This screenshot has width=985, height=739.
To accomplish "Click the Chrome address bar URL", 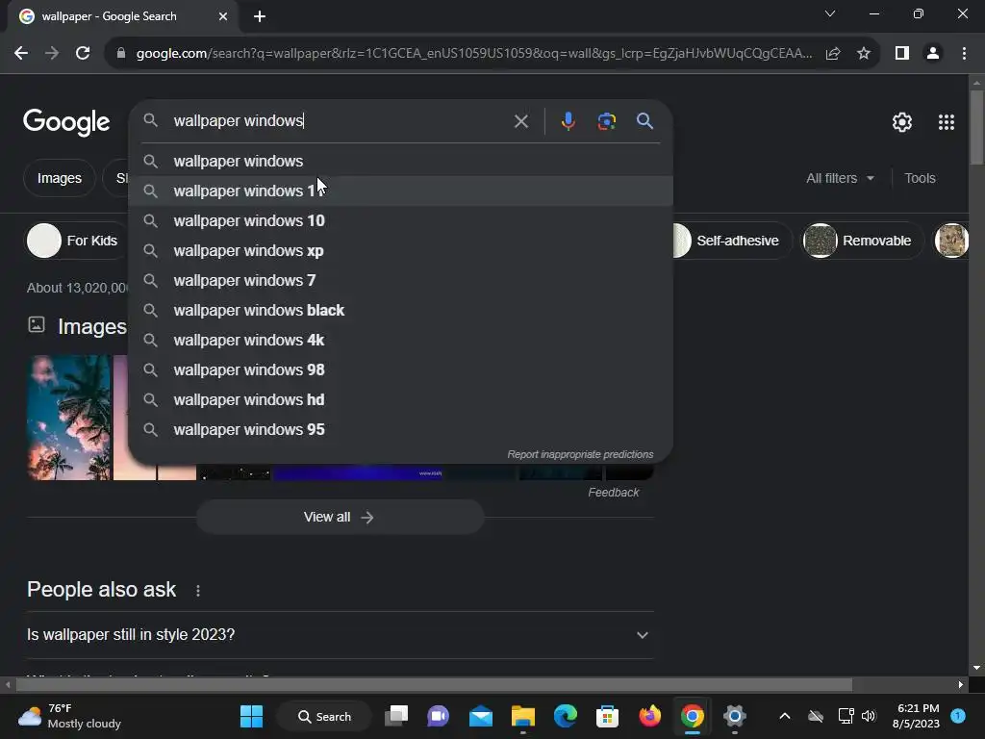I will tap(473, 54).
